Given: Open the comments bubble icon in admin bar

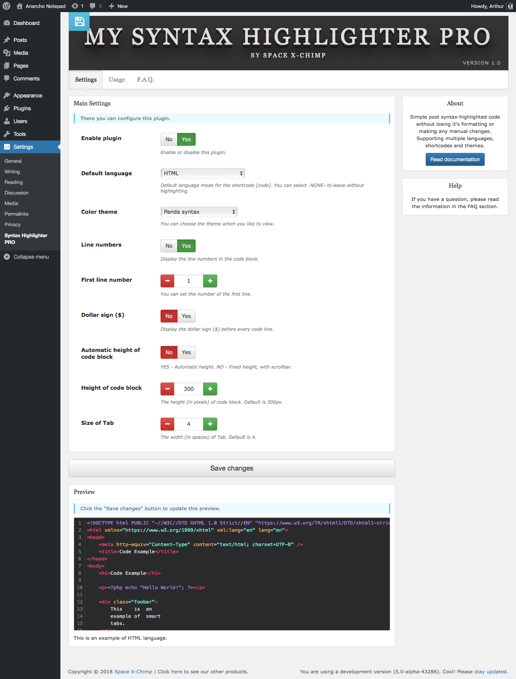Looking at the screenshot, I should (93, 6).
